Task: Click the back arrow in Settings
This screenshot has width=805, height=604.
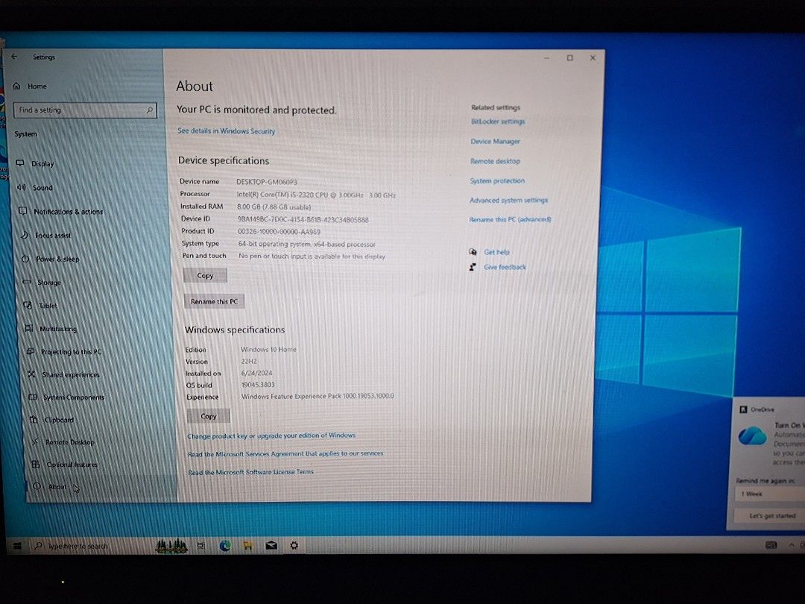Action: 14,57
